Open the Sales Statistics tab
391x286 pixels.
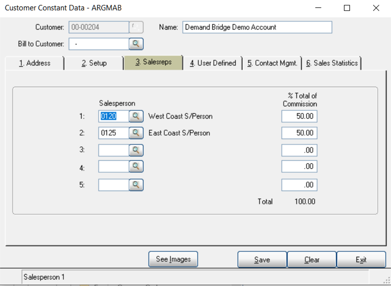pyautogui.click(x=332, y=63)
